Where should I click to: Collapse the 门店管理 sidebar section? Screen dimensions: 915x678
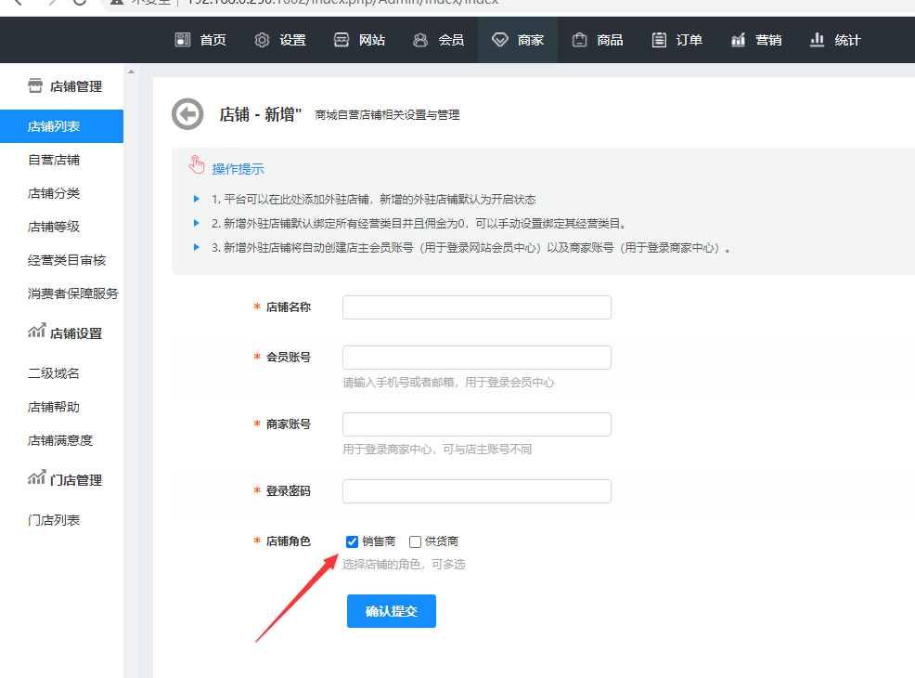click(64, 479)
